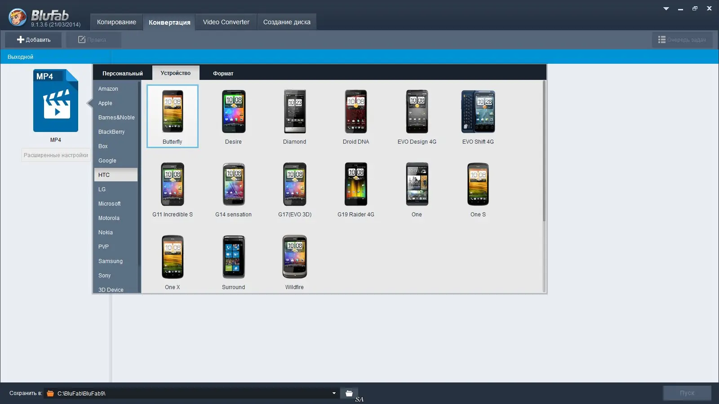Viewport: 719px width, 404px height.
Task: Select Amazon in the brand list
Action: [x=116, y=89]
